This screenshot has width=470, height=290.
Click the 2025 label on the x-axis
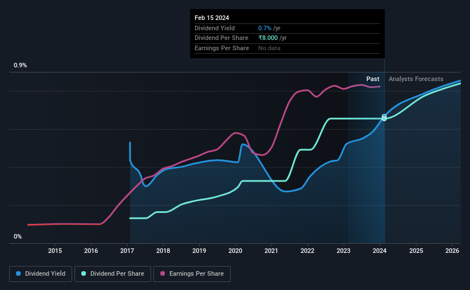pyautogui.click(x=416, y=251)
